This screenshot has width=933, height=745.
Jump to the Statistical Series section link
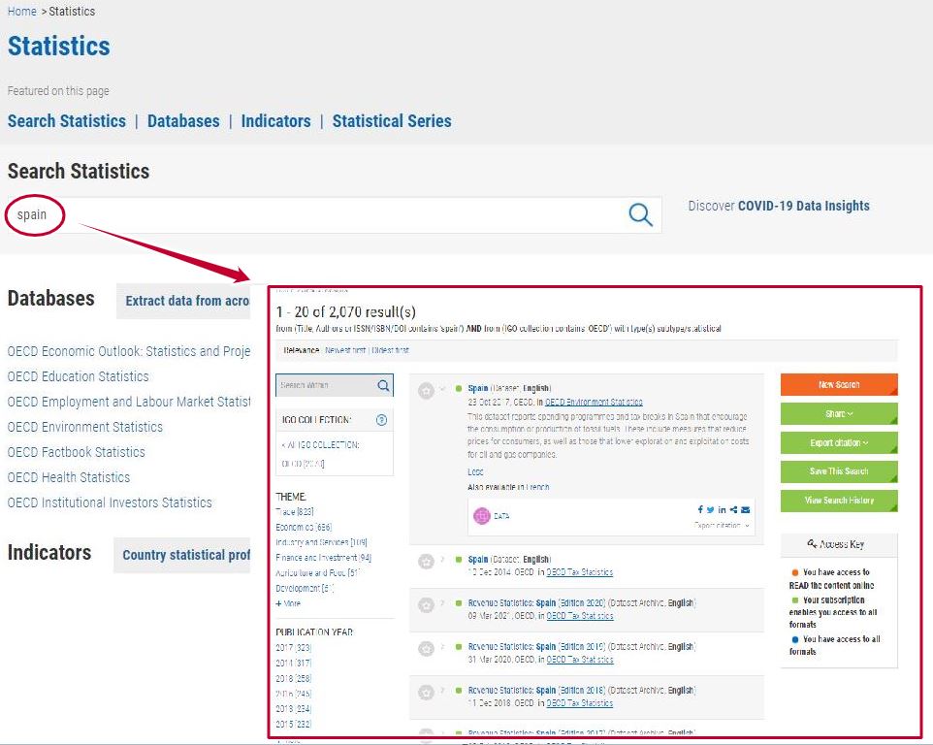tap(392, 121)
